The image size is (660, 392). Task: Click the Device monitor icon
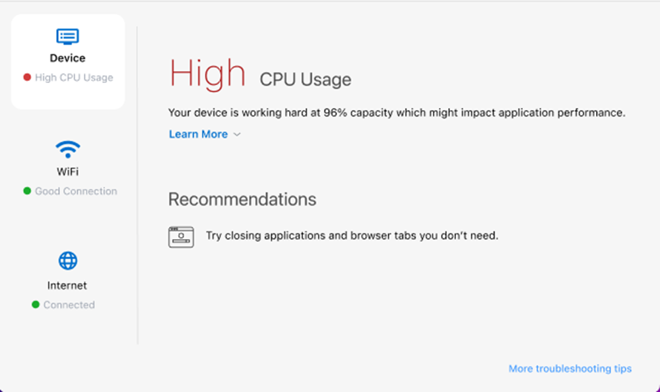67,36
